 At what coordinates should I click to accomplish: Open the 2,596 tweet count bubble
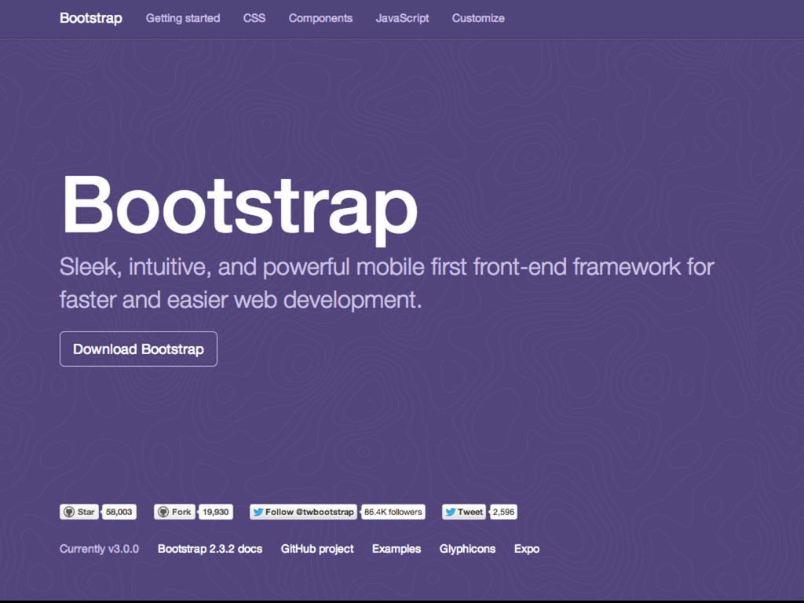coord(504,512)
